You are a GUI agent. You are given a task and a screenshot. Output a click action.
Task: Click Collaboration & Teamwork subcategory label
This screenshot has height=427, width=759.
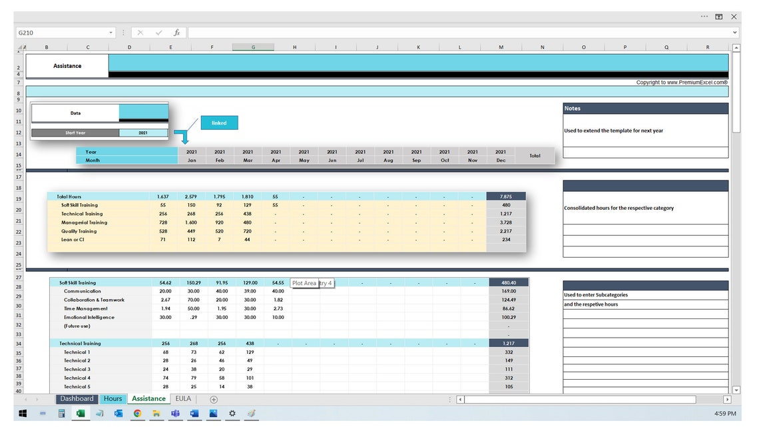click(x=94, y=300)
